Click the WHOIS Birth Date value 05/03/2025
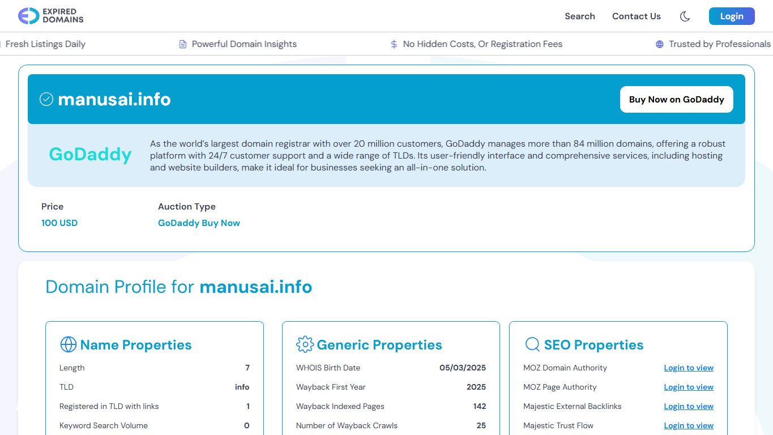 (x=463, y=368)
